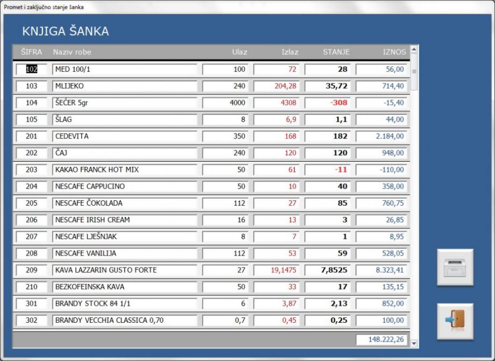Click NESCAFE VANILIJA name field
The height and width of the screenshot is (361, 495).
point(125,254)
